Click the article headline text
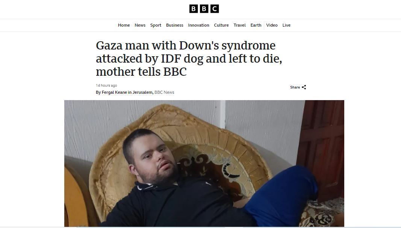401x228 pixels. pos(189,58)
